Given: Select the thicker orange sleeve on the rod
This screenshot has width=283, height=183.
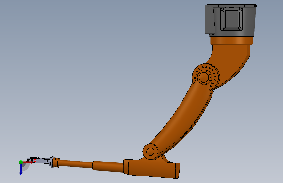Looking at the screenshot, I should [108, 166].
